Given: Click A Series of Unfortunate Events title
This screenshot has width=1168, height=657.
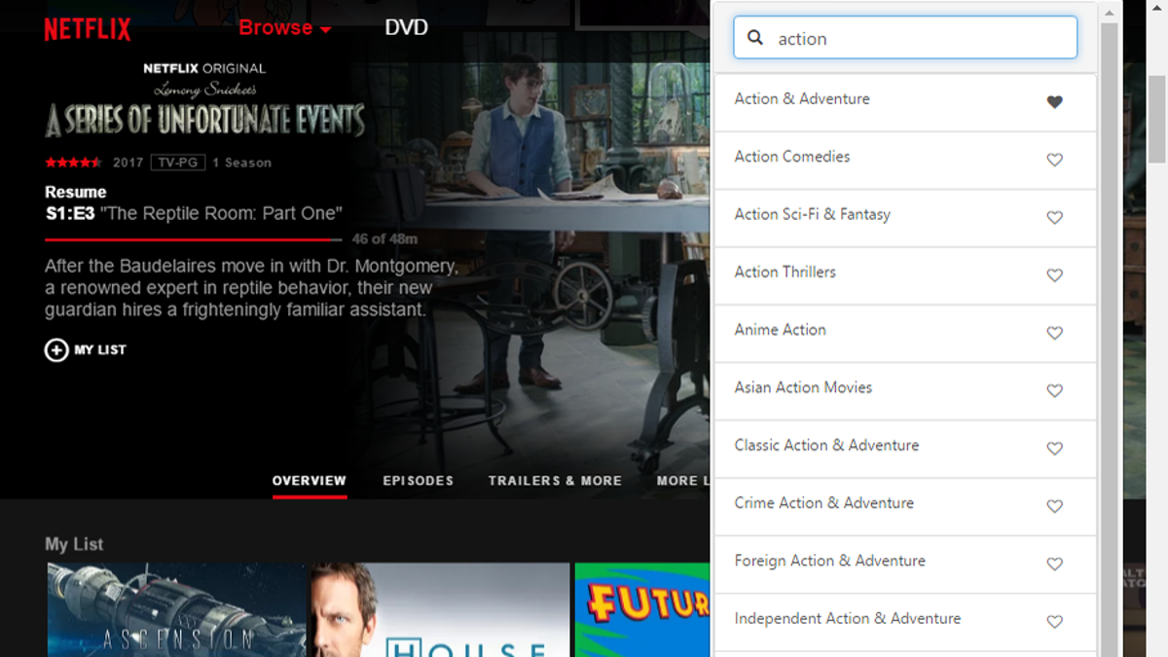Looking at the screenshot, I should tap(205, 120).
